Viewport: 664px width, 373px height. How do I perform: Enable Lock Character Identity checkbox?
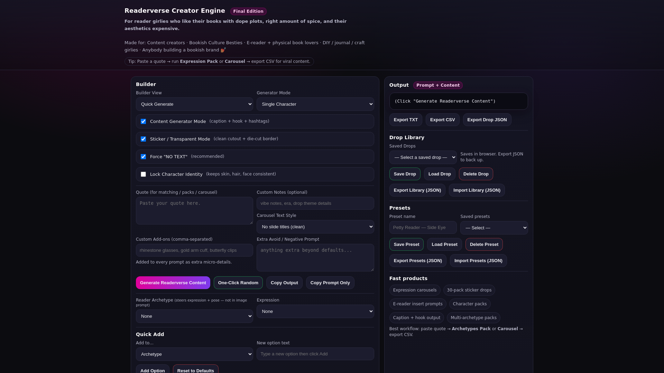(x=143, y=174)
